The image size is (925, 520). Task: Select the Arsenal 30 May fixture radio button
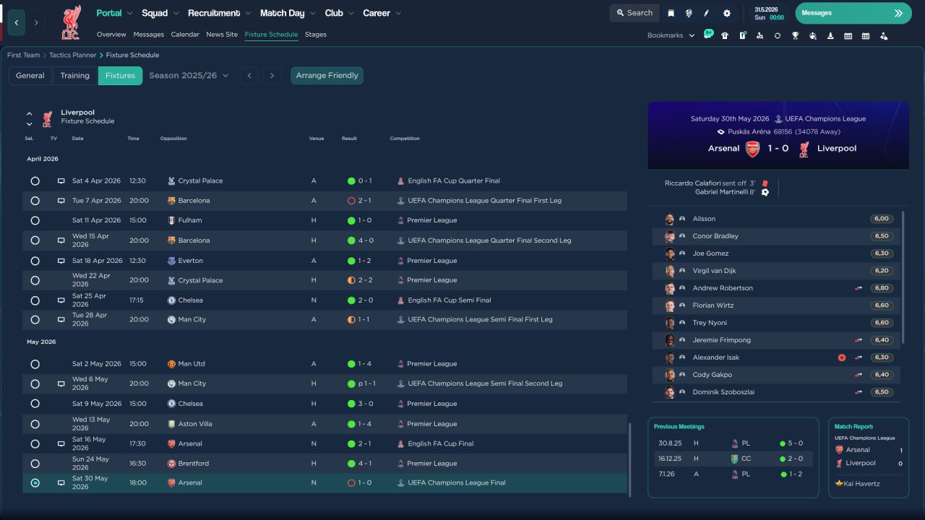click(x=35, y=482)
